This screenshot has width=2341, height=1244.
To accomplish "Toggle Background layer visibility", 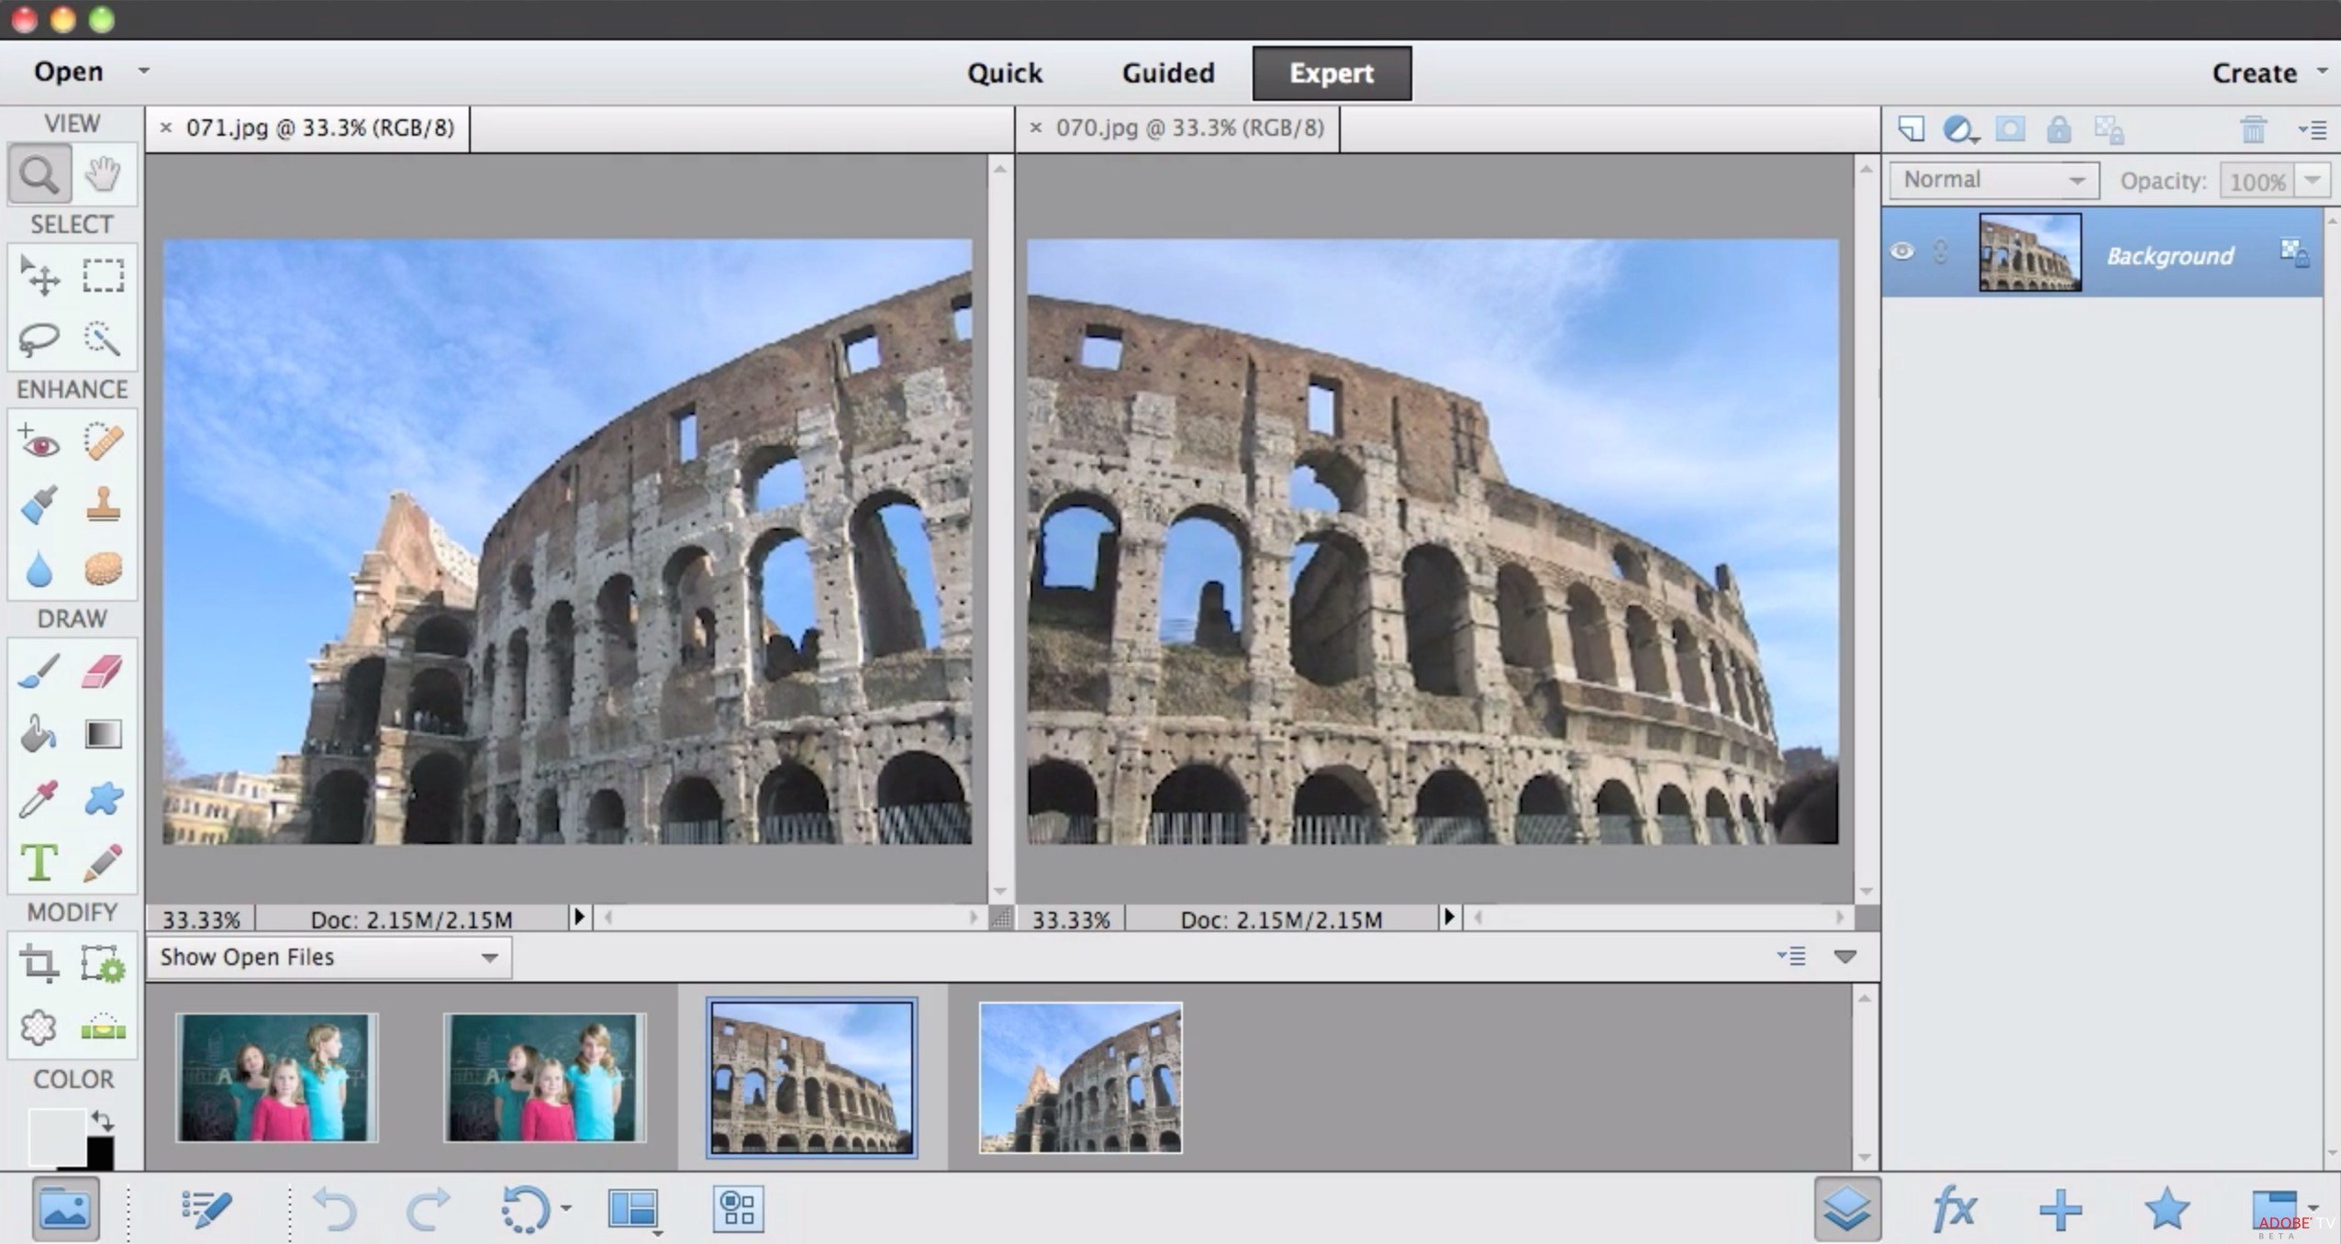I will tap(1903, 252).
